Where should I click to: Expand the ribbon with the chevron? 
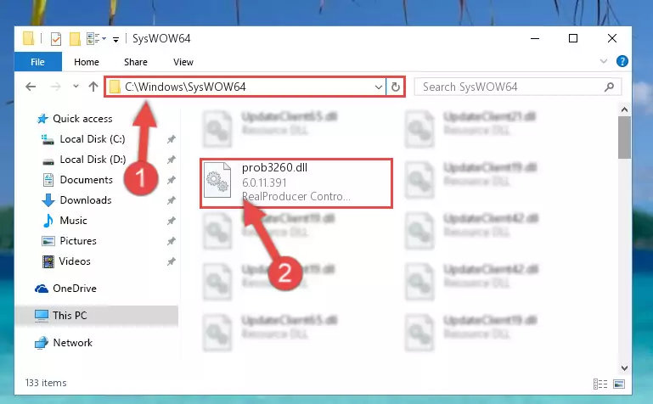coord(604,61)
